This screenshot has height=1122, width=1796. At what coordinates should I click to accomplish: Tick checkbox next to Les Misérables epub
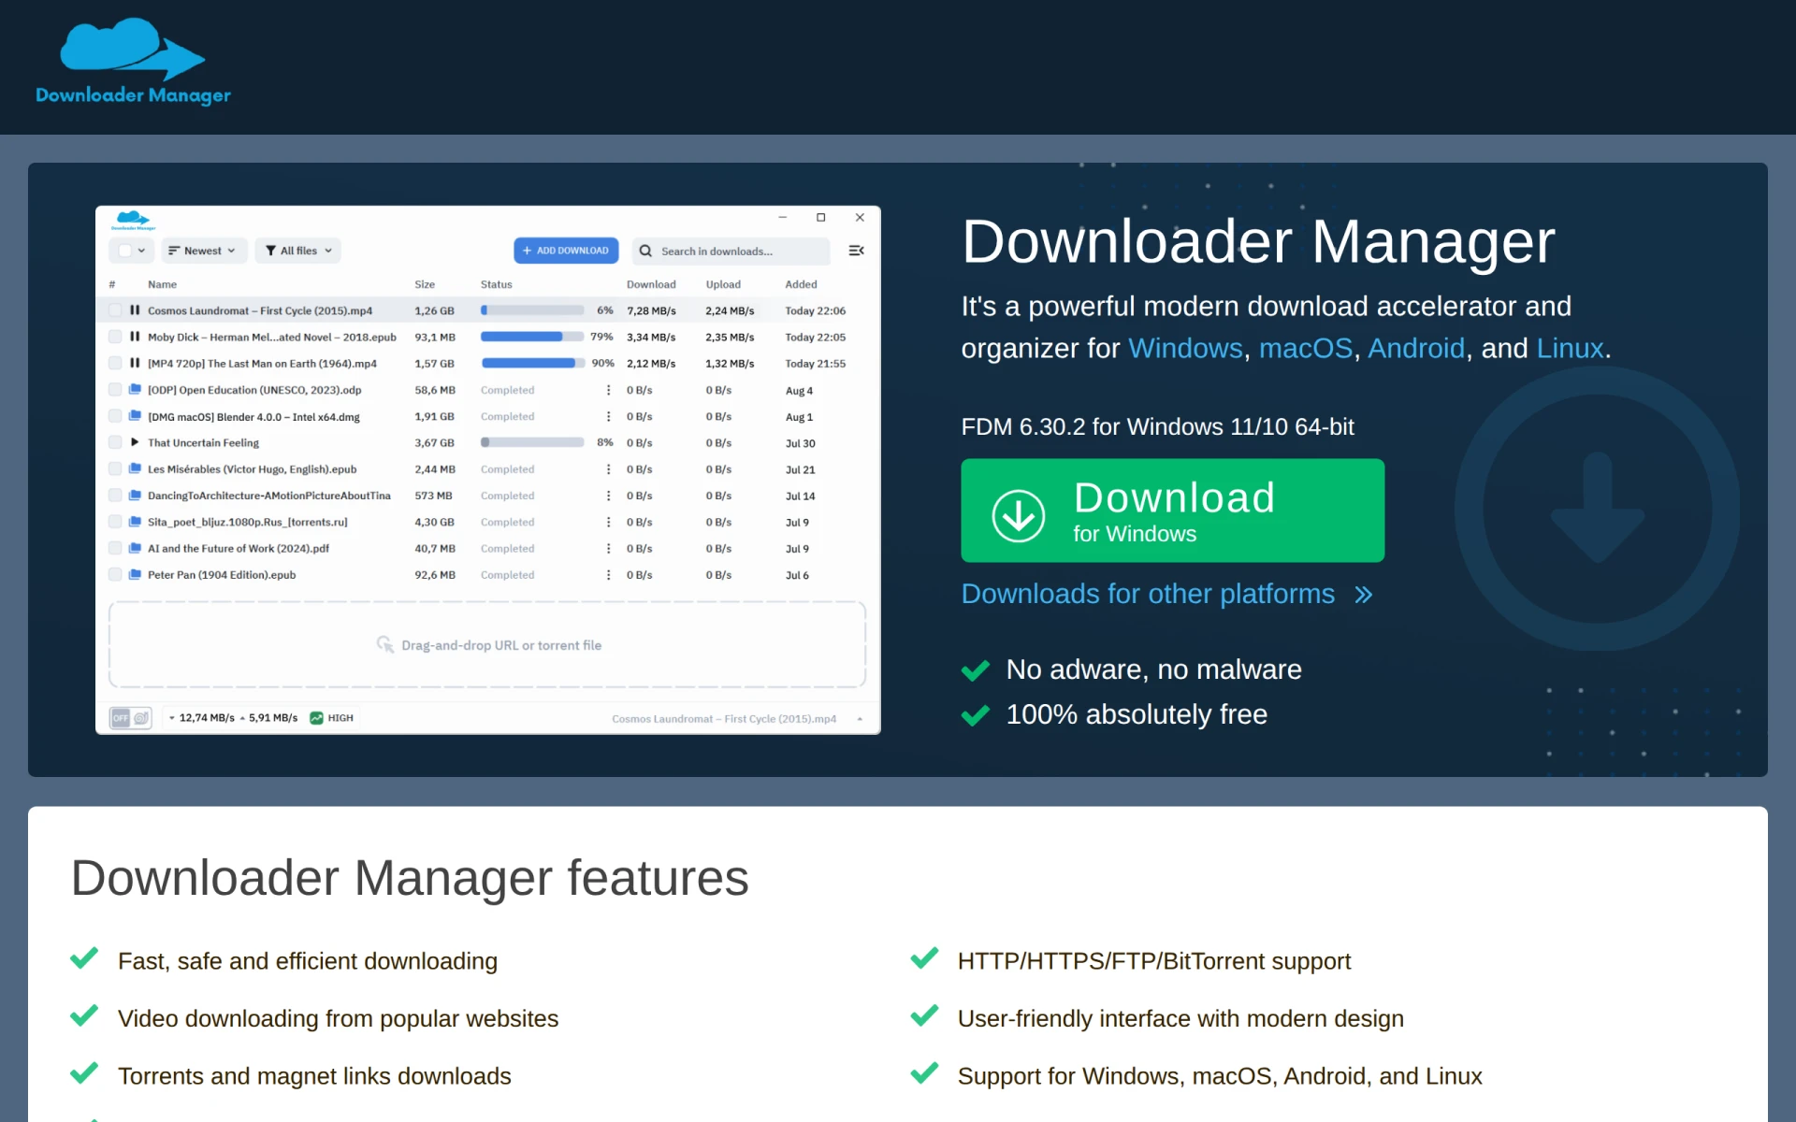click(x=115, y=468)
